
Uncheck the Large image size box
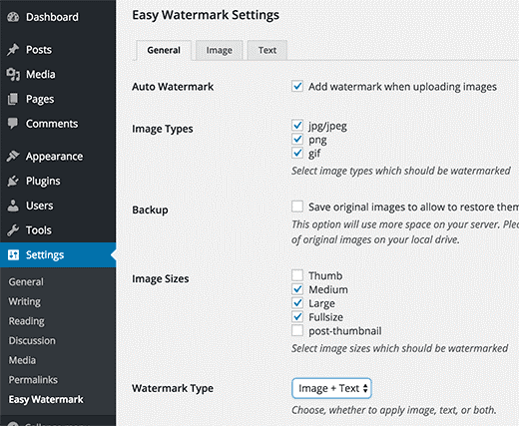click(297, 303)
